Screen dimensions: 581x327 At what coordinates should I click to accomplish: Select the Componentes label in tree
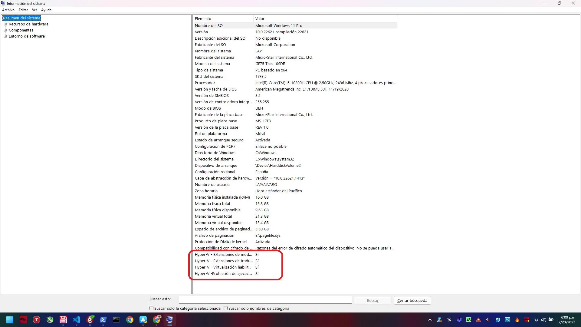(21, 30)
